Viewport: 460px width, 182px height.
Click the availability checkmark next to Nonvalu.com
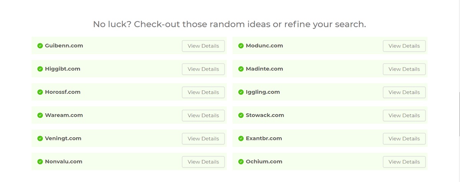(40, 162)
